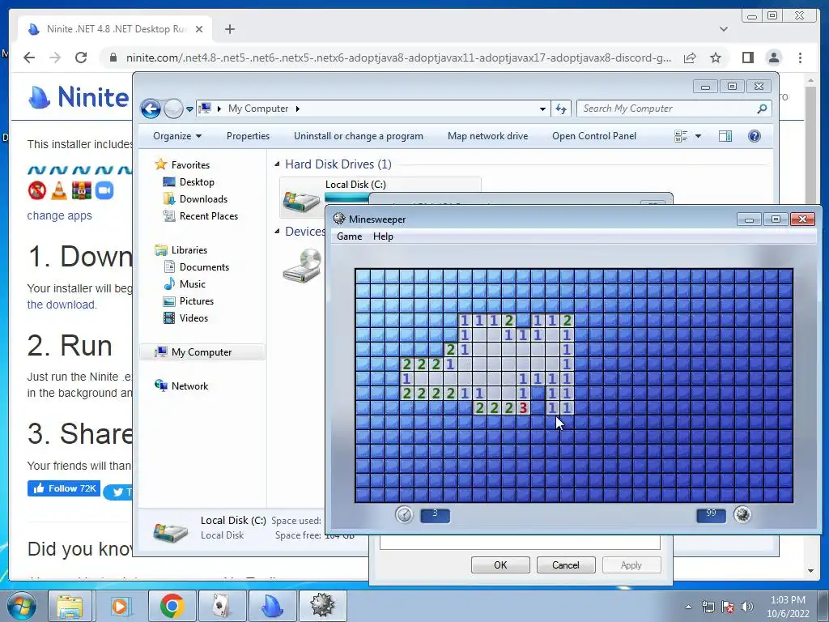The width and height of the screenshot is (829, 622).
Task: Click Cancel in the properties dialog
Action: coord(566,564)
